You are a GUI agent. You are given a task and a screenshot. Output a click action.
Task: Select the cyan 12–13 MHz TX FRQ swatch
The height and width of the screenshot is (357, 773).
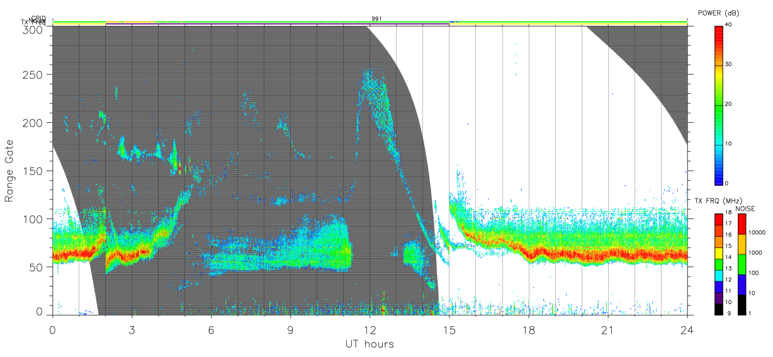pos(718,276)
